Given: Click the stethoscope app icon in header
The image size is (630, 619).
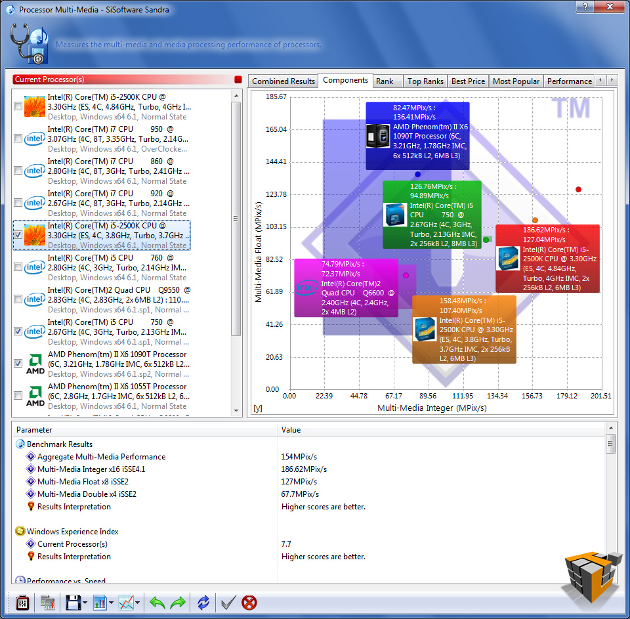Looking at the screenshot, I should 29,43.
